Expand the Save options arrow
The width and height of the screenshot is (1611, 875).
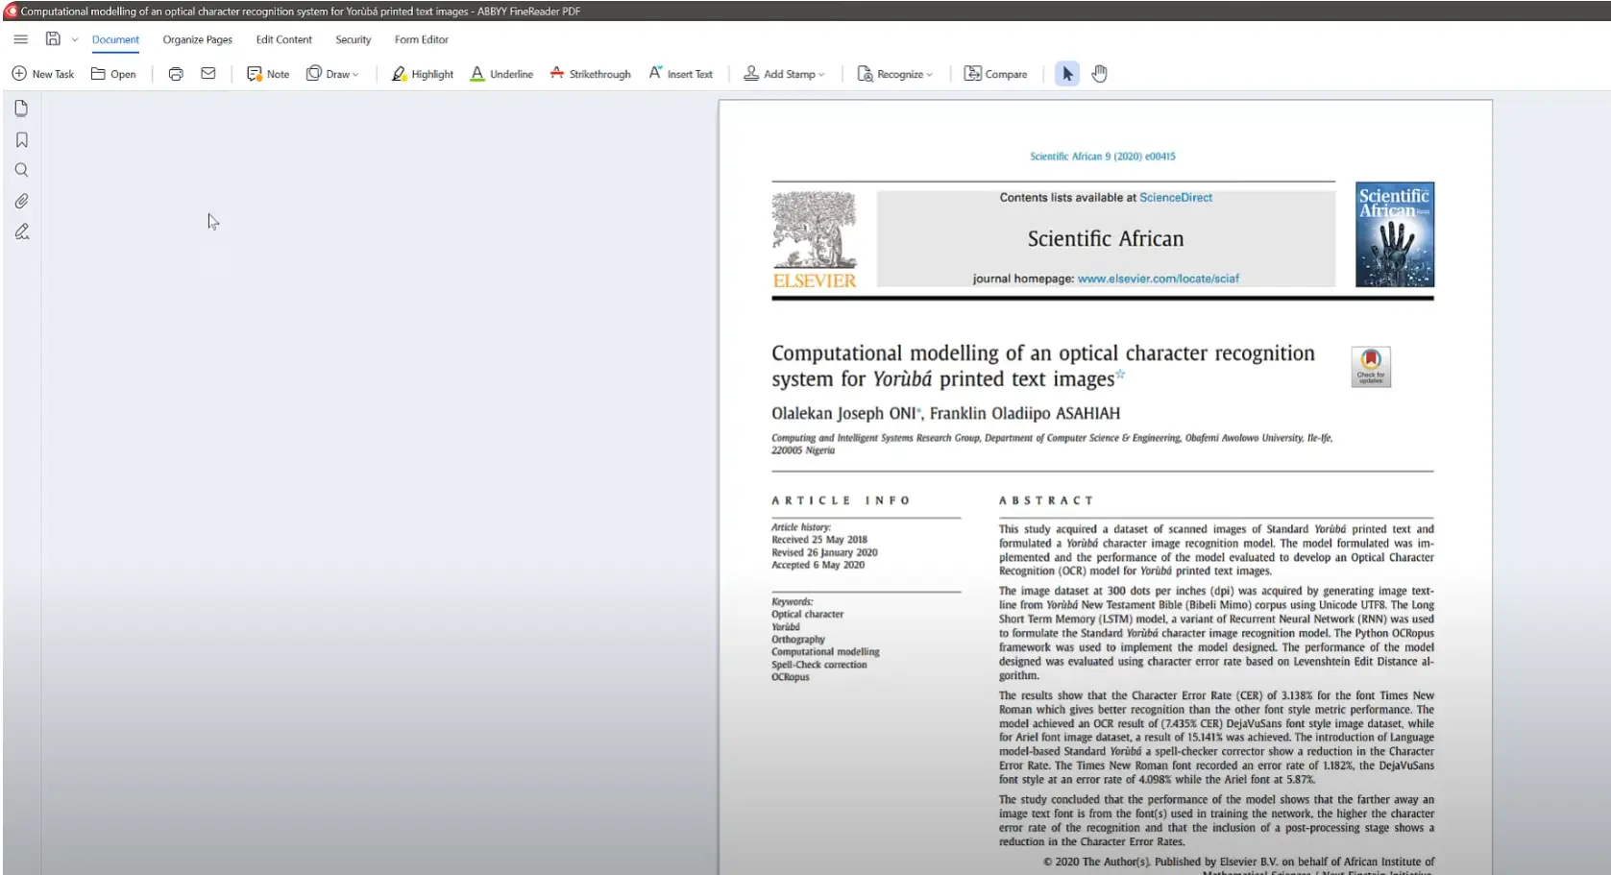75,40
